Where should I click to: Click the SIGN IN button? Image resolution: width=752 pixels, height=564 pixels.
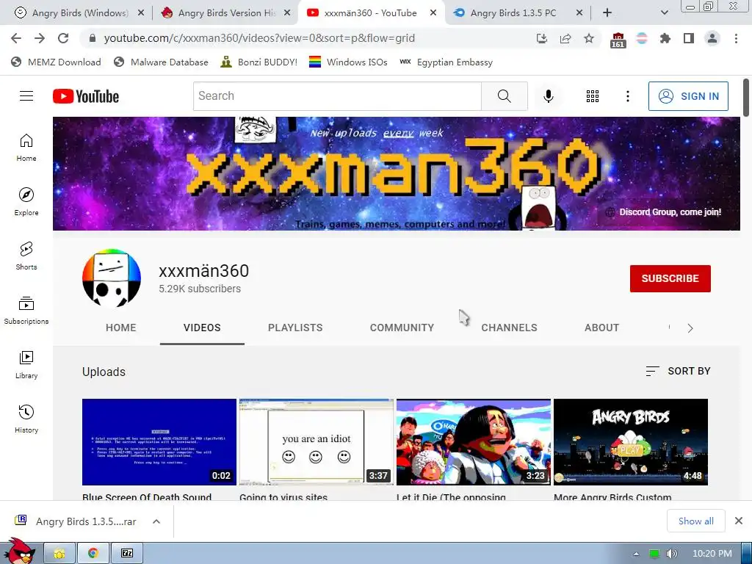pyautogui.click(x=688, y=96)
